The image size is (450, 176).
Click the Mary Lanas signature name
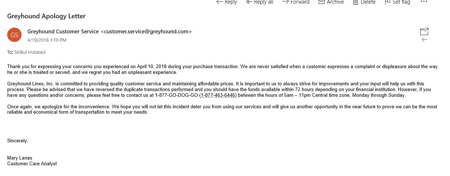(20, 158)
